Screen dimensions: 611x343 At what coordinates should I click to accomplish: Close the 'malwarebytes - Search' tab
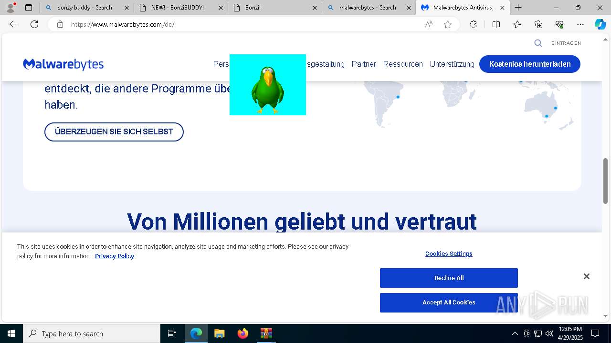[409, 8]
